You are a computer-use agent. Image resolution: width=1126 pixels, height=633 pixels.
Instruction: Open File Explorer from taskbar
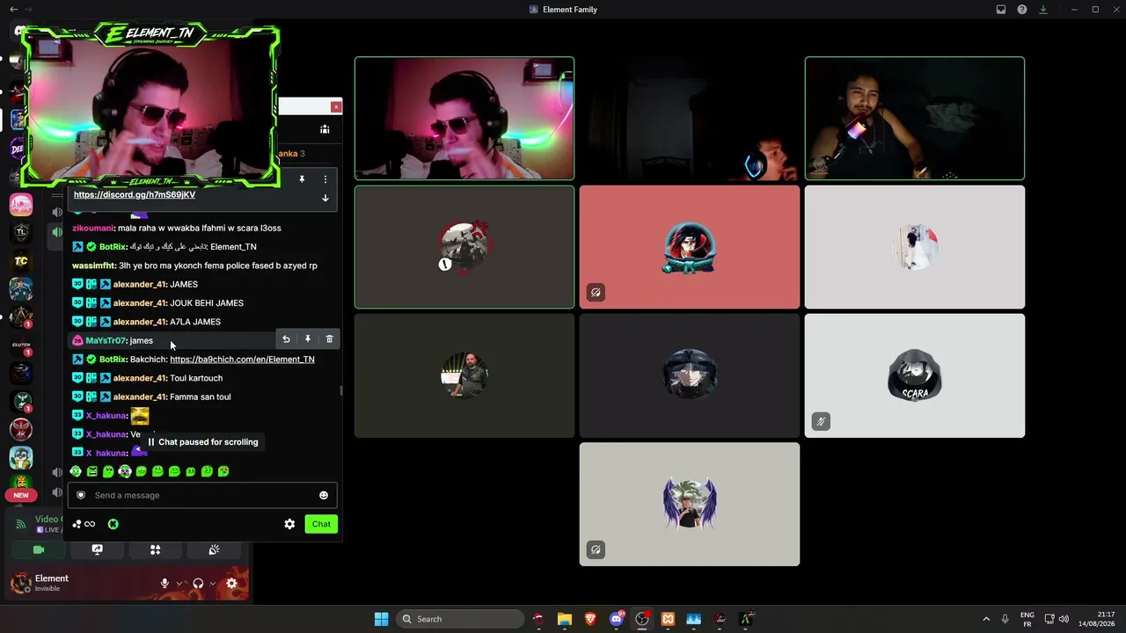564,619
